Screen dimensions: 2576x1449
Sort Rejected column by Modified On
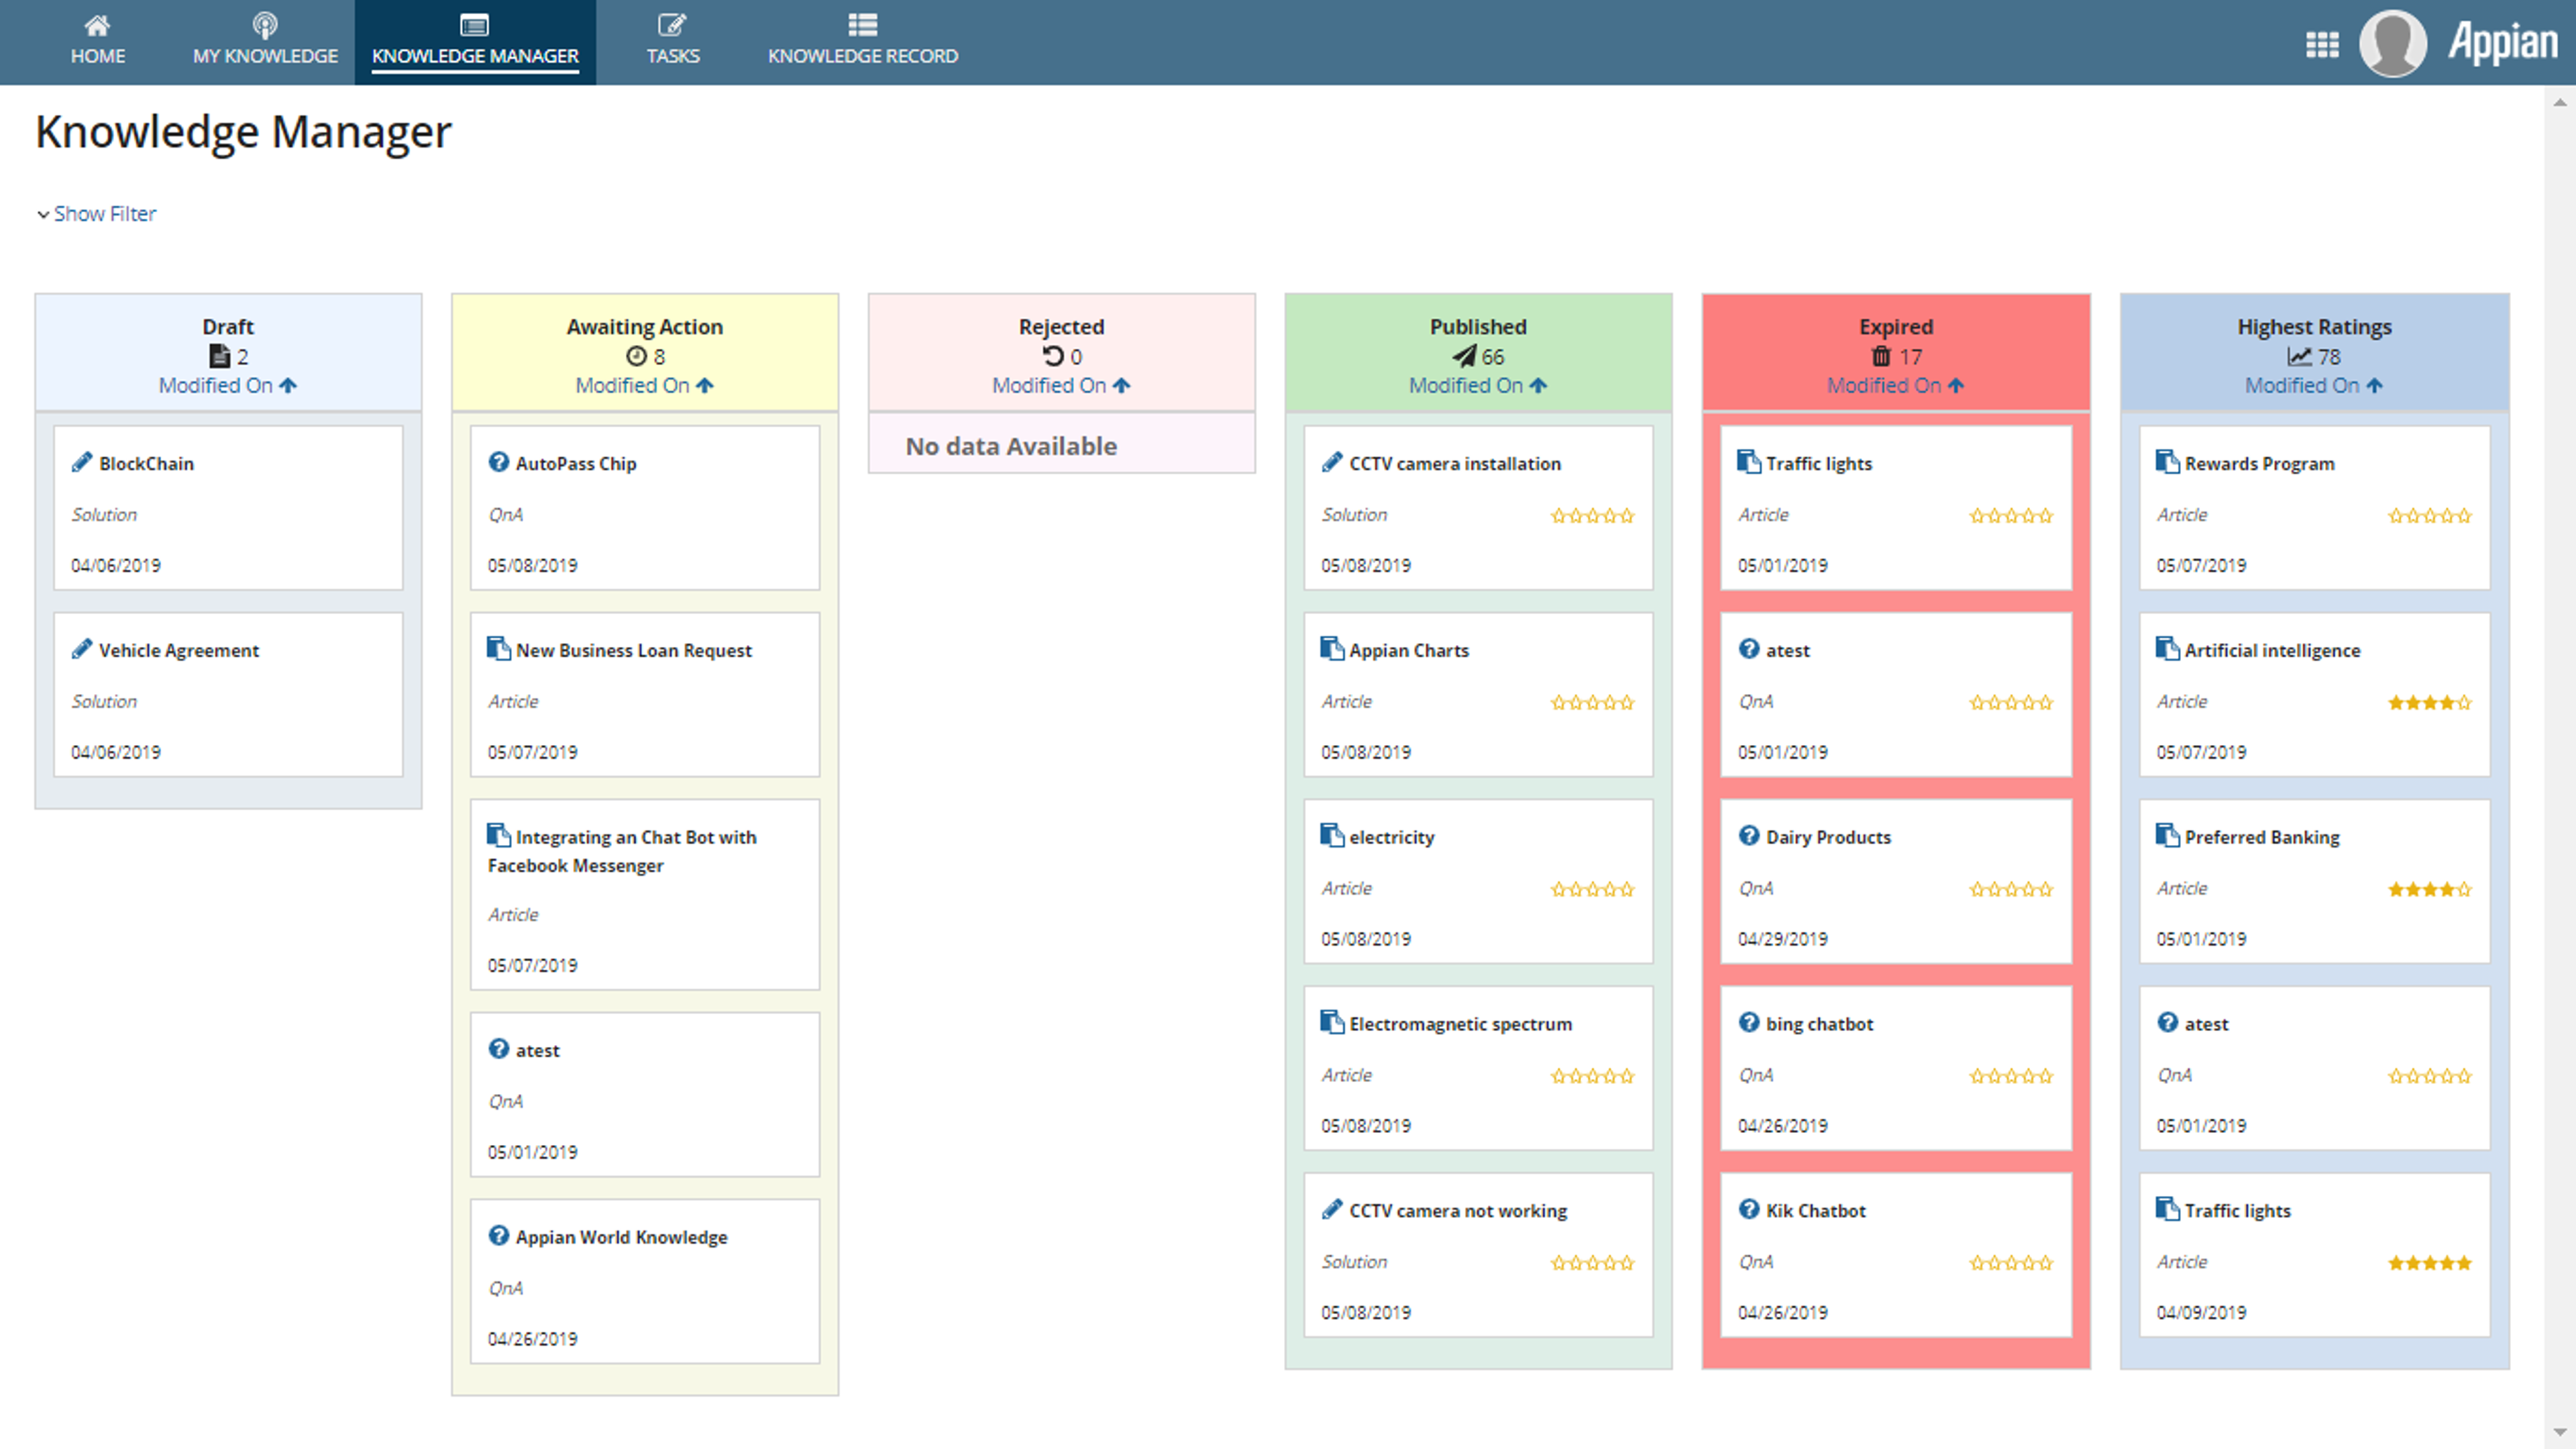coord(1061,385)
